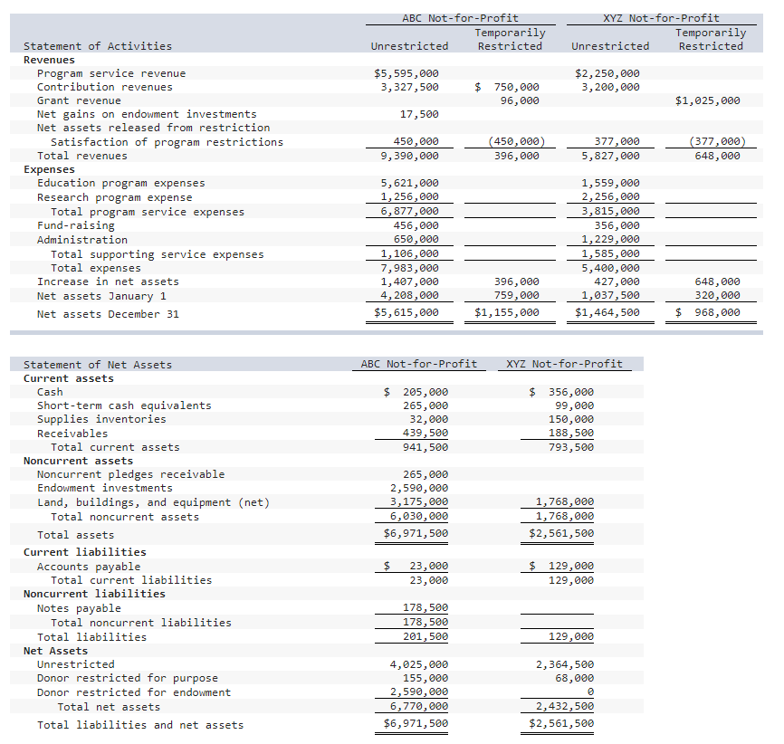Screen dimensions: 784x744
Task: Select the 'Contribution revenues' row label
Action: (x=104, y=87)
